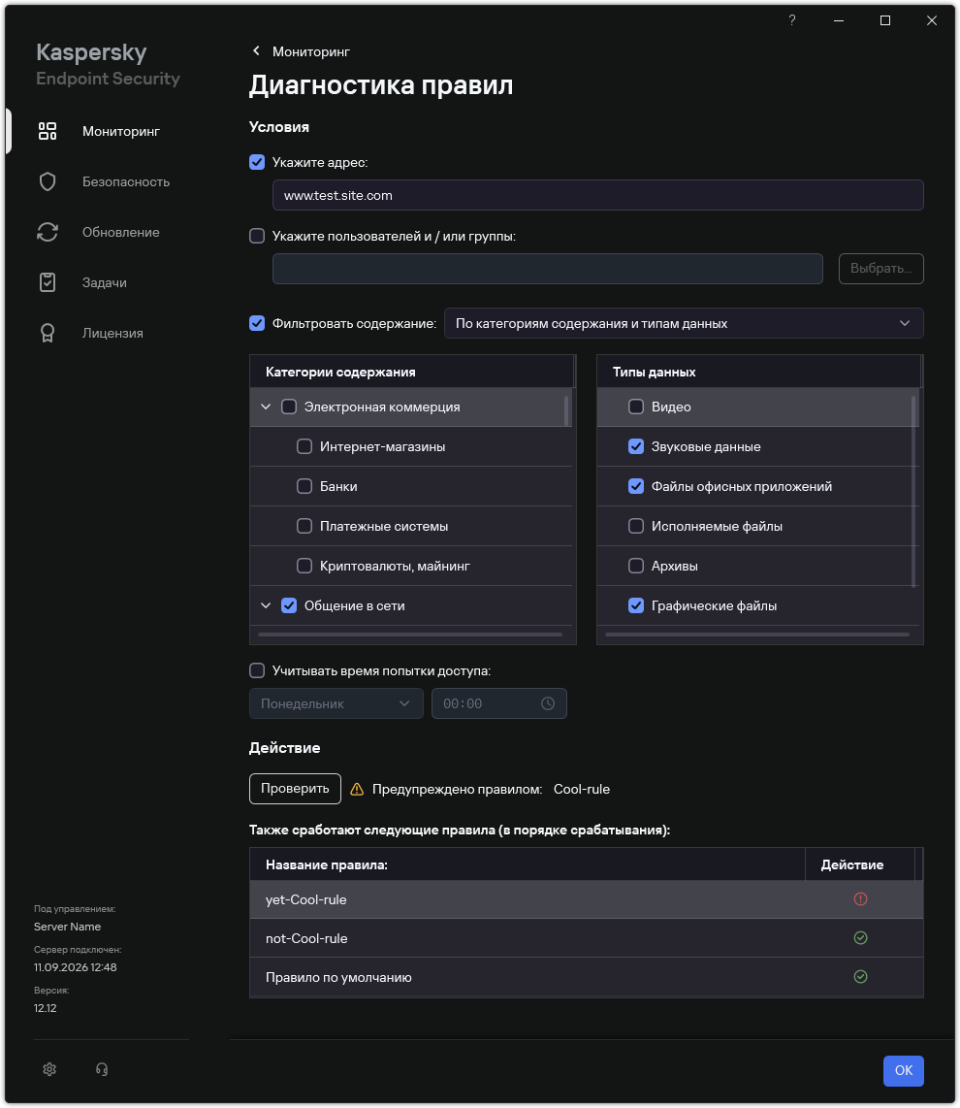960x1108 pixels.
Task: Click the Проверить button
Action: coord(296,789)
